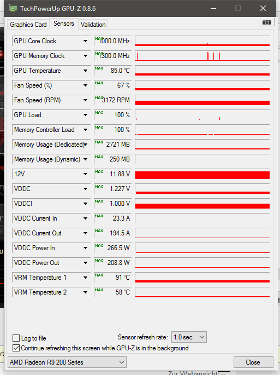Click the Close button
Screen dimensions: 280x375
(x=253, y=362)
